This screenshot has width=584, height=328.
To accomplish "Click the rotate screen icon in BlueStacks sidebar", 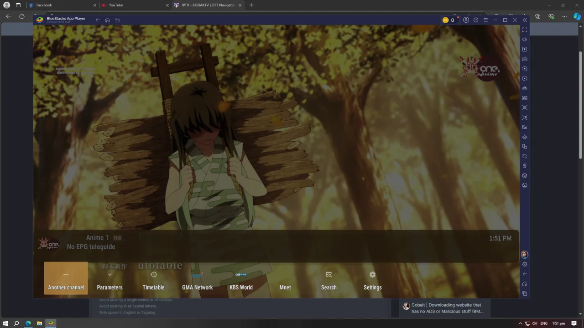I will (525, 147).
